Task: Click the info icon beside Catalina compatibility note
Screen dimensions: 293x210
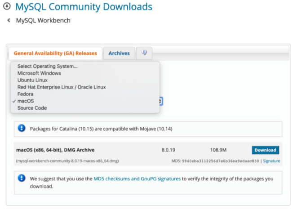Action: coord(22,129)
